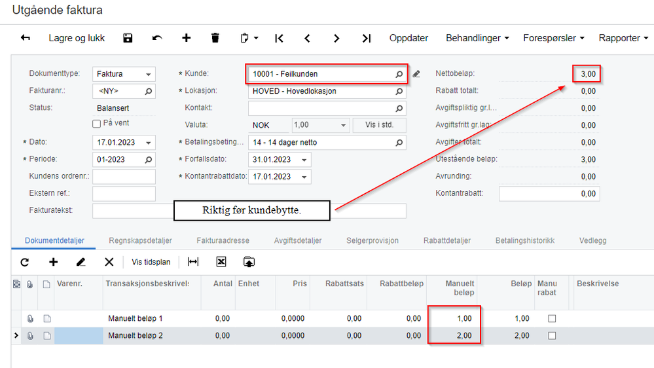
Task: Click Lagre og lukk button
Action: pos(77,38)
